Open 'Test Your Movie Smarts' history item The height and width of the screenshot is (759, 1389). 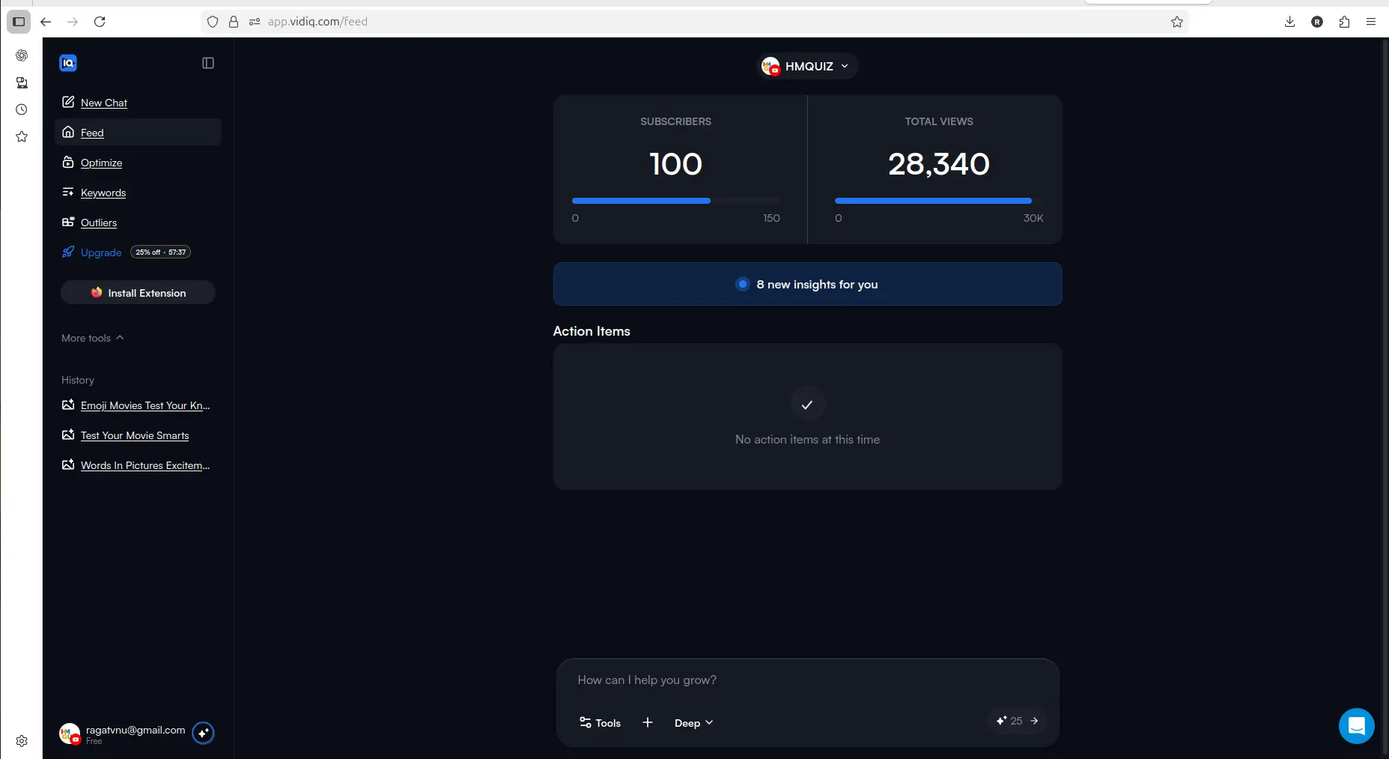coord(126,435)
